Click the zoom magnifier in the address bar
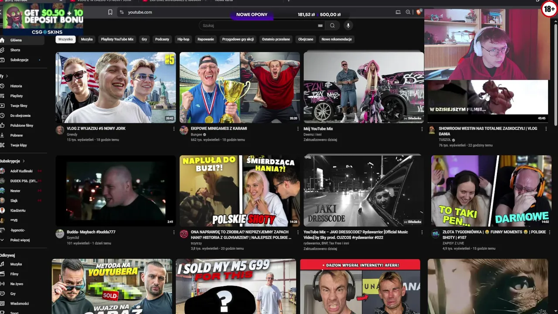This screenshot has height=314, width=558. pos(408,12)
